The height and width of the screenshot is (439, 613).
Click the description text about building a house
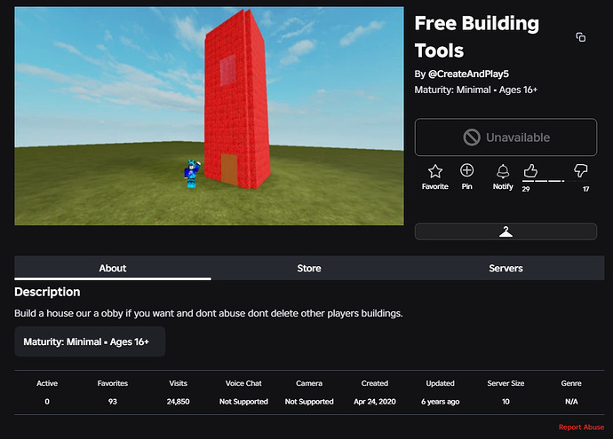point(209,313)
